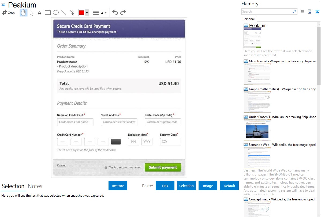Click the Microformat - Wikipedia snapshot title
This screenshot has width=321, height=217.
pos(282,61)
